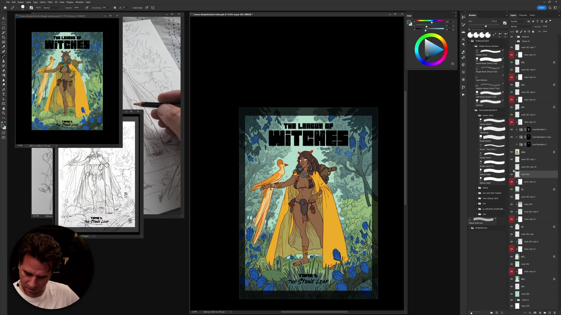Select the Crop tool
This screenshot has height=315, width=561.
(4, 37)
